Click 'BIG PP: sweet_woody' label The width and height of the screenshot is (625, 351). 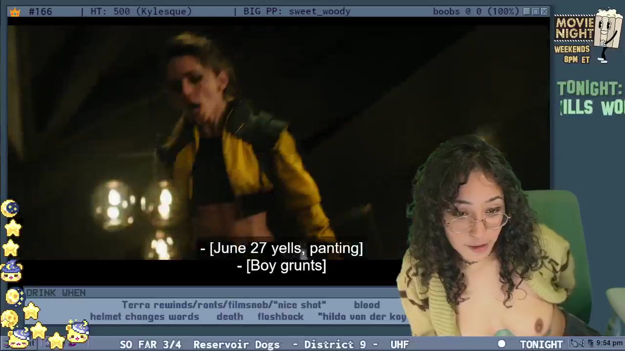[297, 11]
